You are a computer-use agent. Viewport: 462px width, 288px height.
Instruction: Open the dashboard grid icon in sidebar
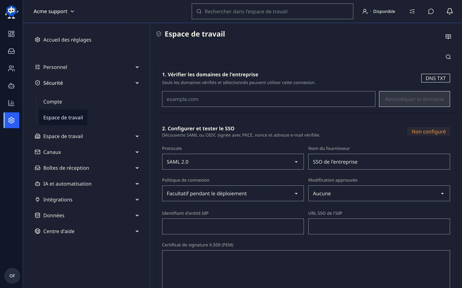11,34
